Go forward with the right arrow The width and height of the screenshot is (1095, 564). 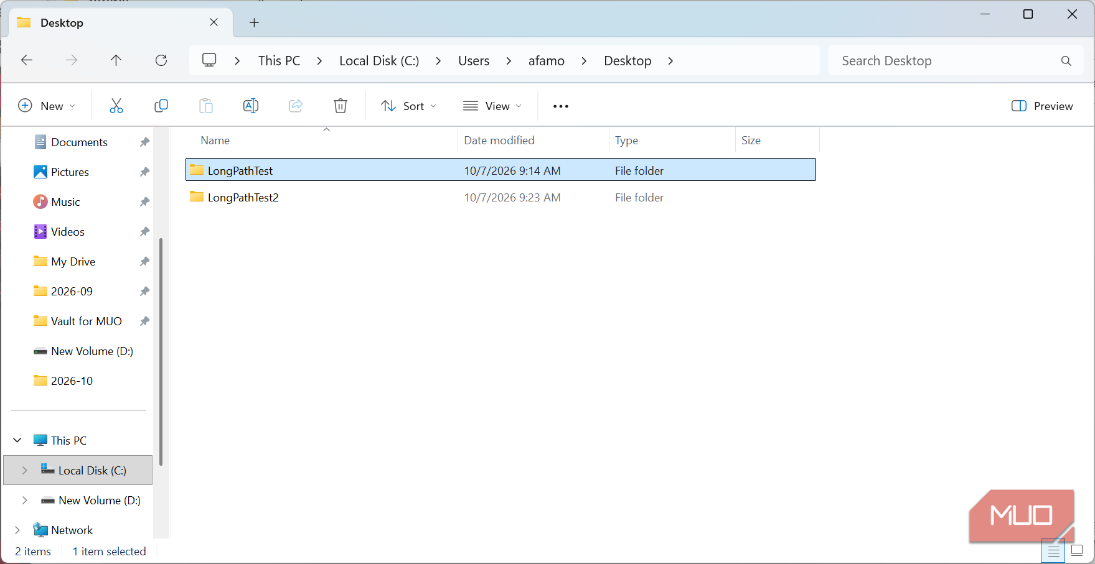[x=72, y=60]
